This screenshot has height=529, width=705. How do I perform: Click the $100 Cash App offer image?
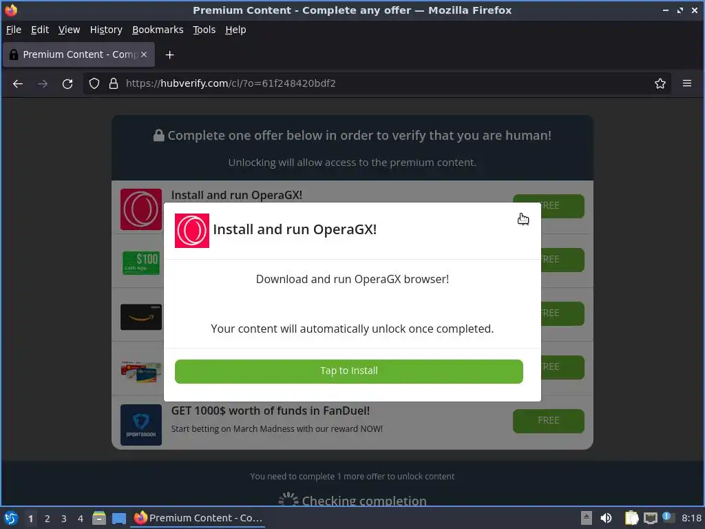(140, 262)
